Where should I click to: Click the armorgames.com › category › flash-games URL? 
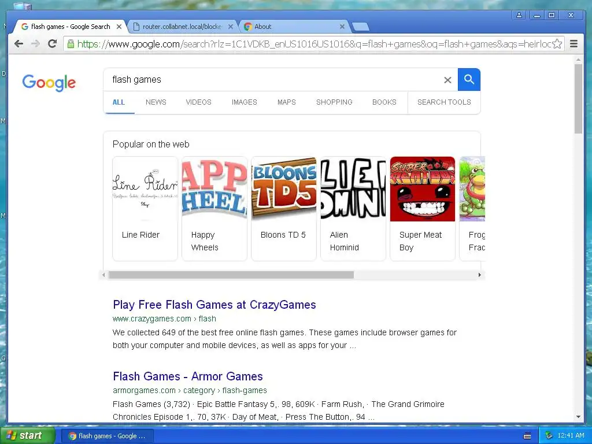point(190,390)
